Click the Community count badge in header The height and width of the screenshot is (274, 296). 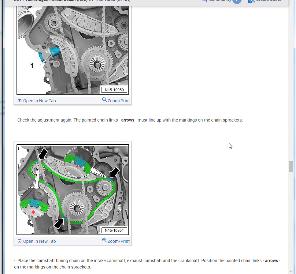click(237, 1)
